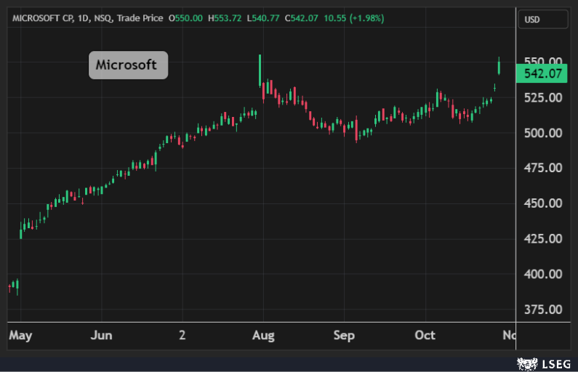Click the 500.00 price axis label
Screen dimensions: 578x372
pyautogui.click(x=544, y=133)
